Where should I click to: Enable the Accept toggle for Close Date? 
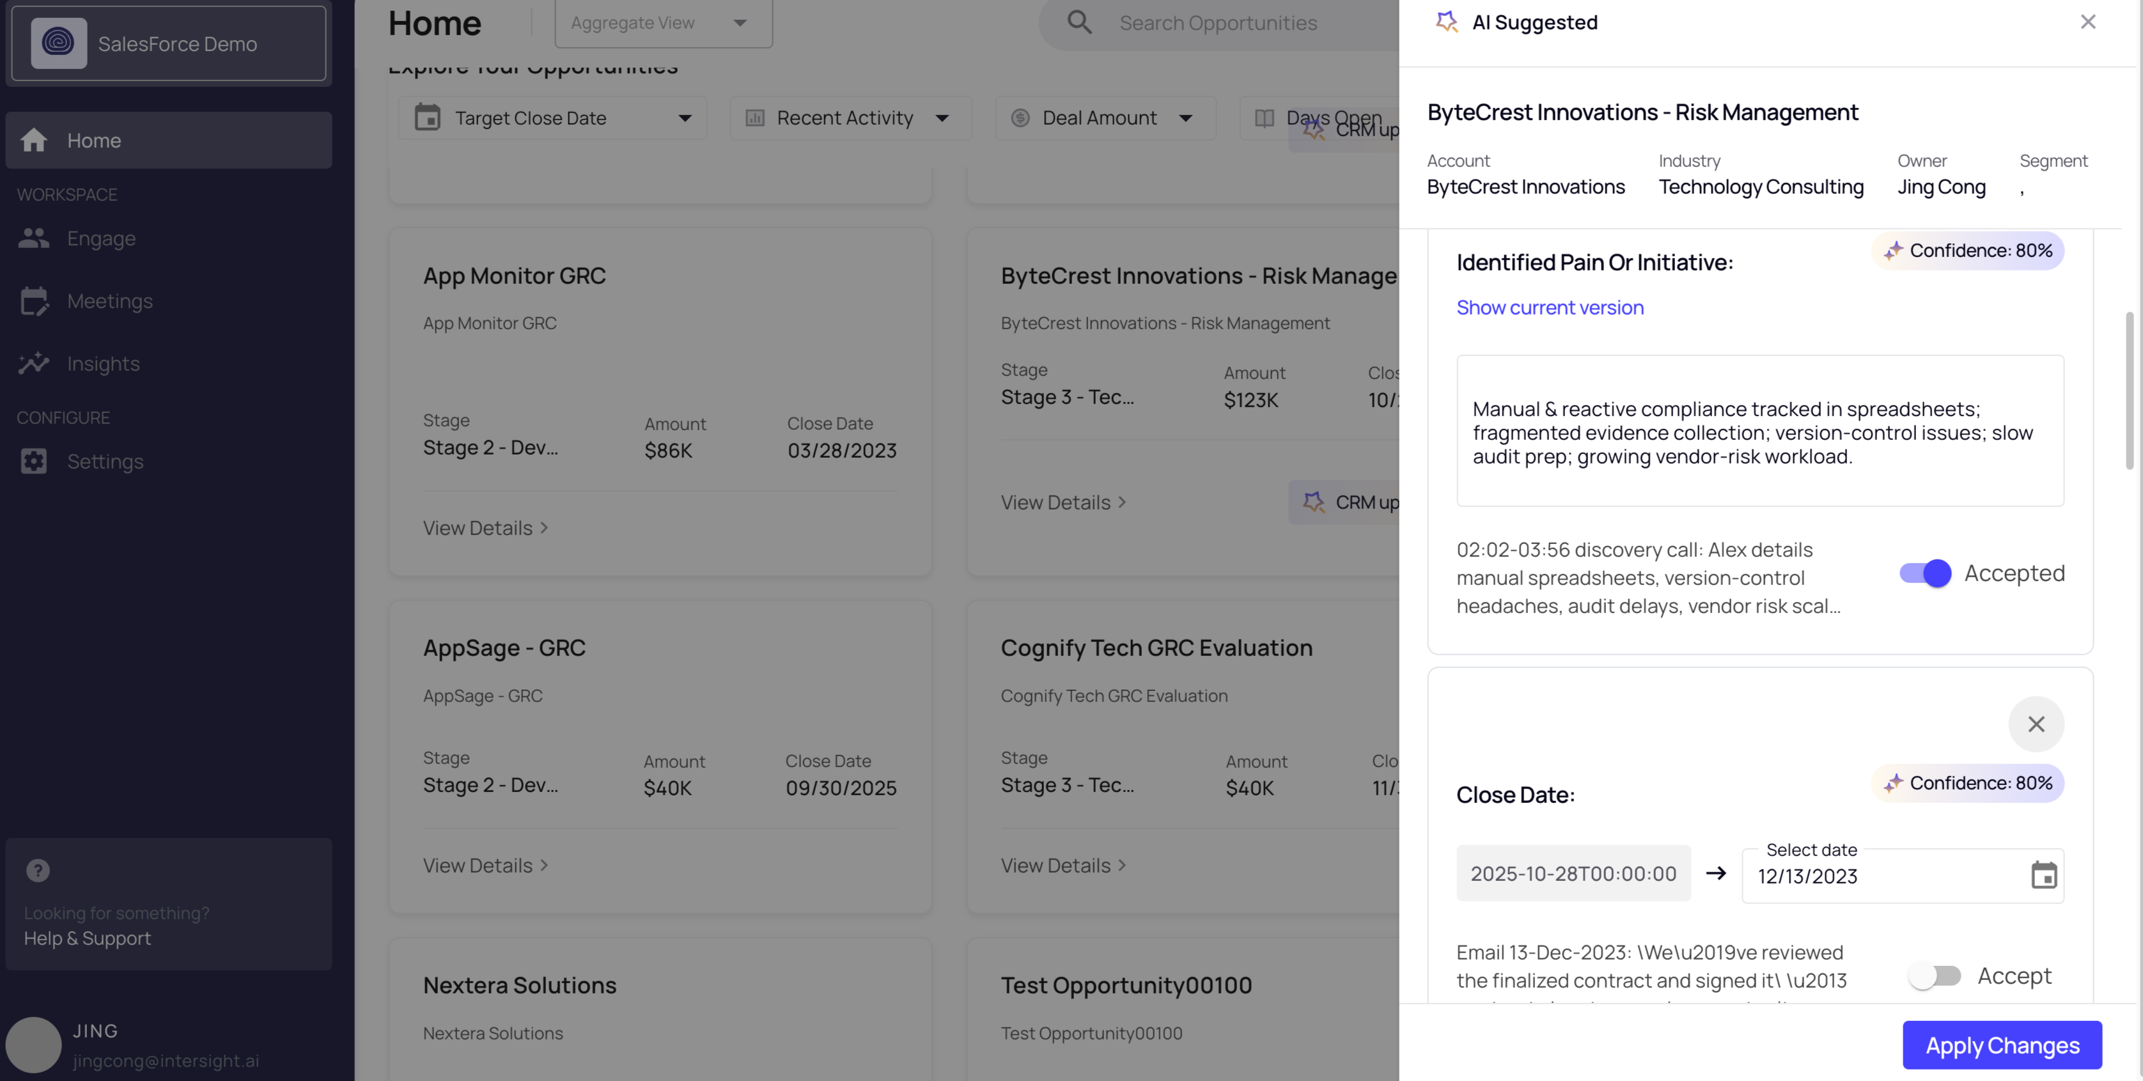click(1934, 976)
